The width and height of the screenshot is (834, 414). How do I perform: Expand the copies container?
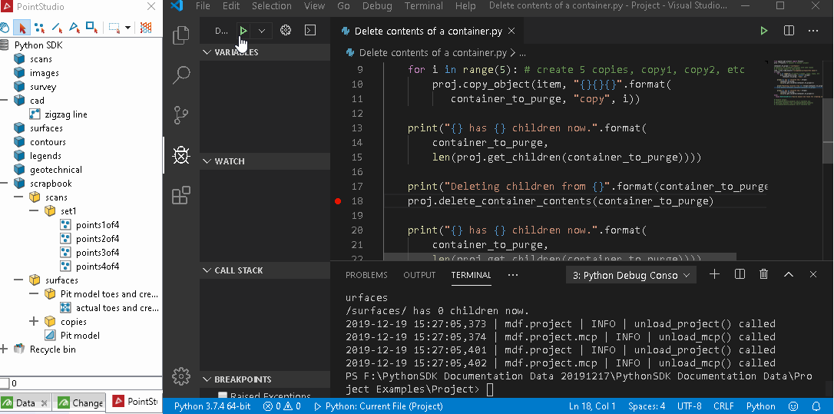click(x=33, y=322)
